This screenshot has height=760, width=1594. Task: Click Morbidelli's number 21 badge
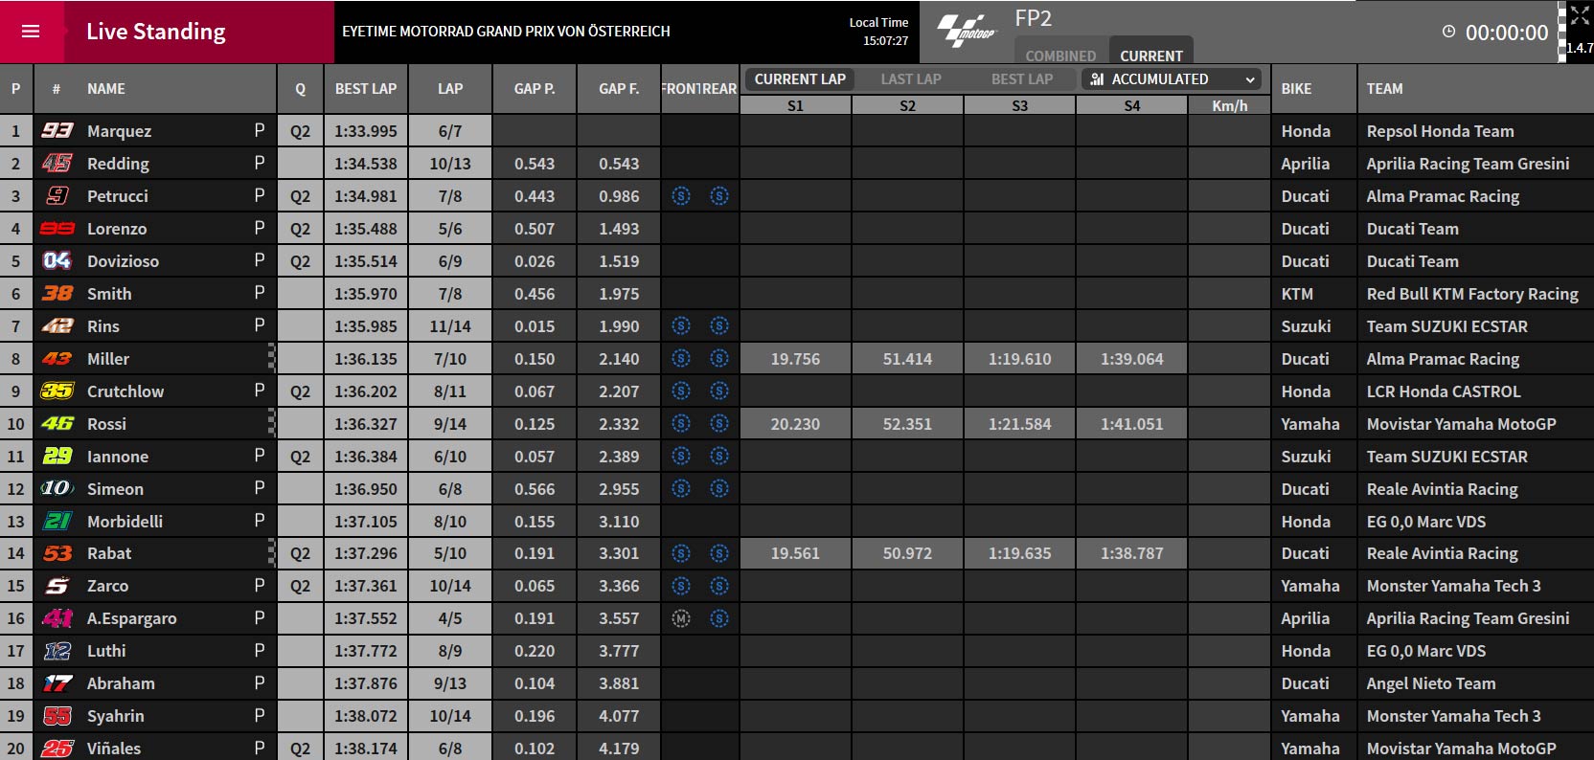point(57,521)
